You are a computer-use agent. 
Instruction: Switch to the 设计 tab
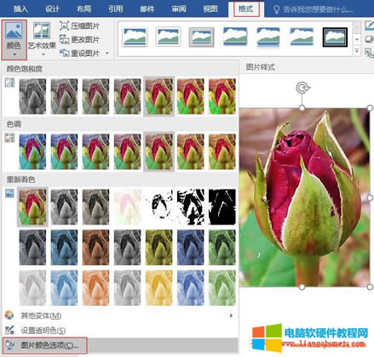click(52, 8)
